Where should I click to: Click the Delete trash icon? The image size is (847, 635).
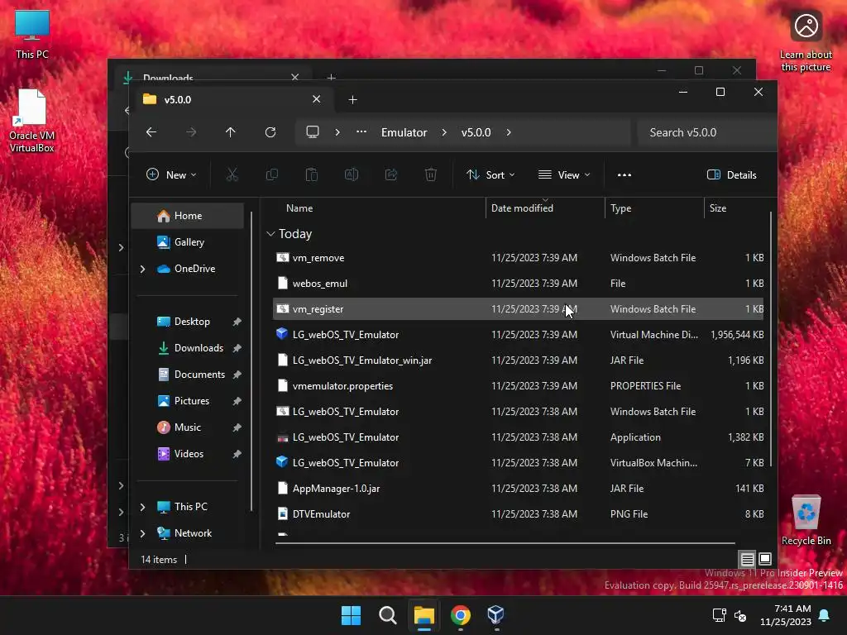430,175
